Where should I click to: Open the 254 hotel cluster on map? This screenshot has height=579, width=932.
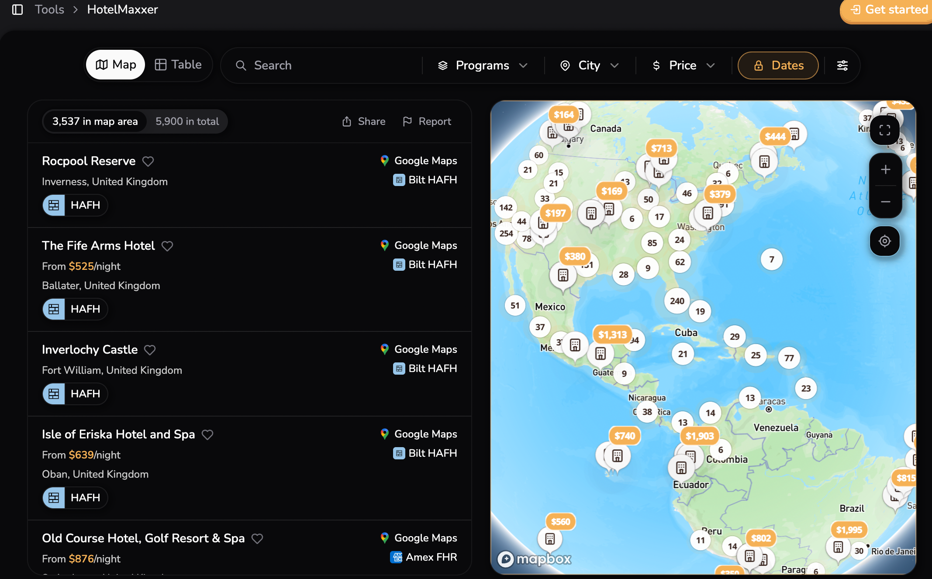click(506, 233)
